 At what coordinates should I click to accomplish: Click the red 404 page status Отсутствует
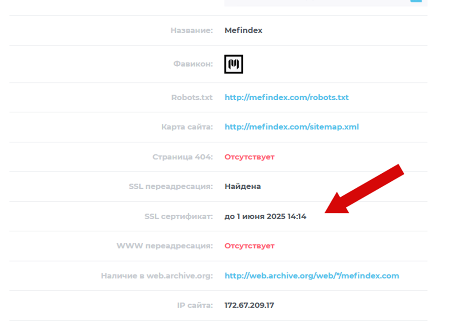tap(249, 157)
